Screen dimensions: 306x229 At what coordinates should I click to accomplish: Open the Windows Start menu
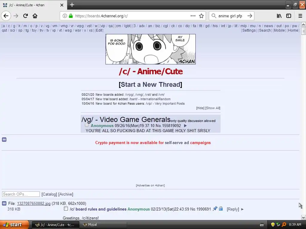click(14, 225)
